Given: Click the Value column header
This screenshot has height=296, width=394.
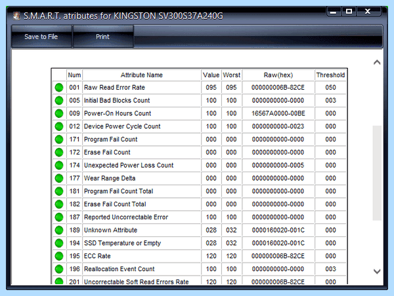Looking at the screenshot, I should [211, 75].
